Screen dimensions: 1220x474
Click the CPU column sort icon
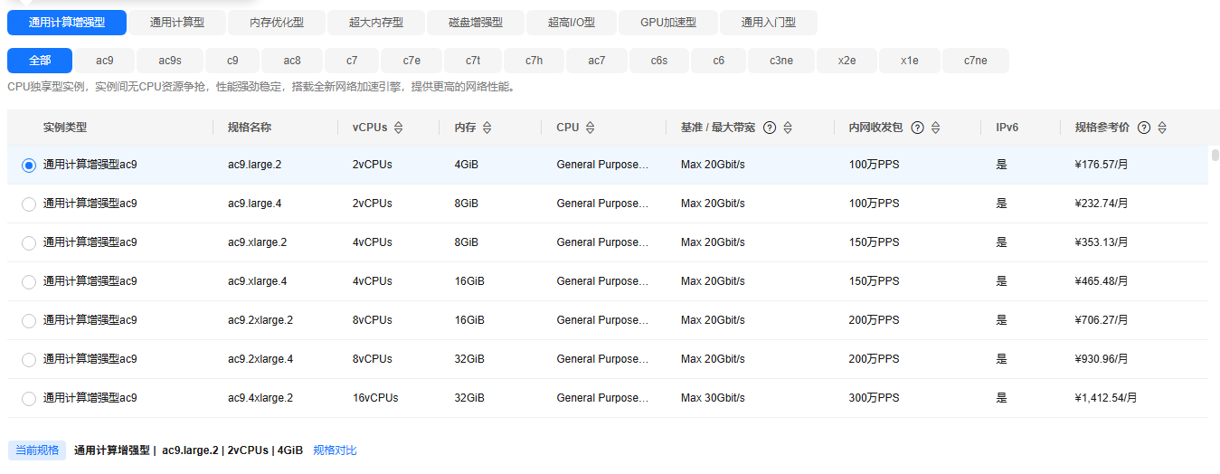pos(590,128)
